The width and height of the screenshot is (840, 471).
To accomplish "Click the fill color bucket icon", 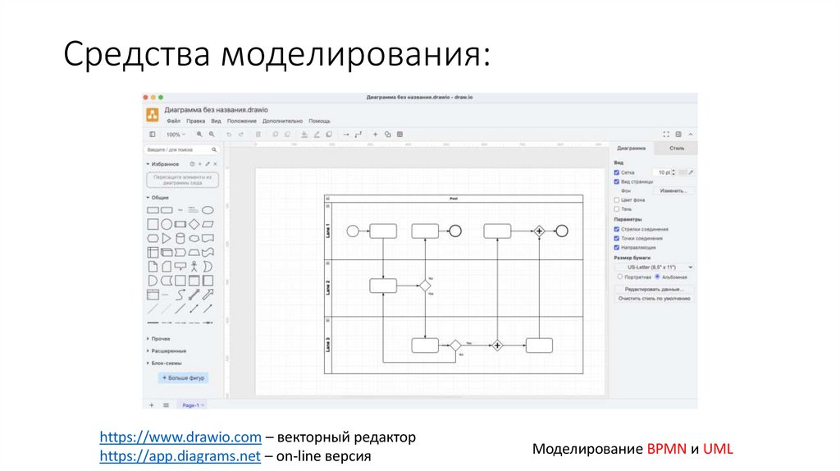I will coord(304,135).
